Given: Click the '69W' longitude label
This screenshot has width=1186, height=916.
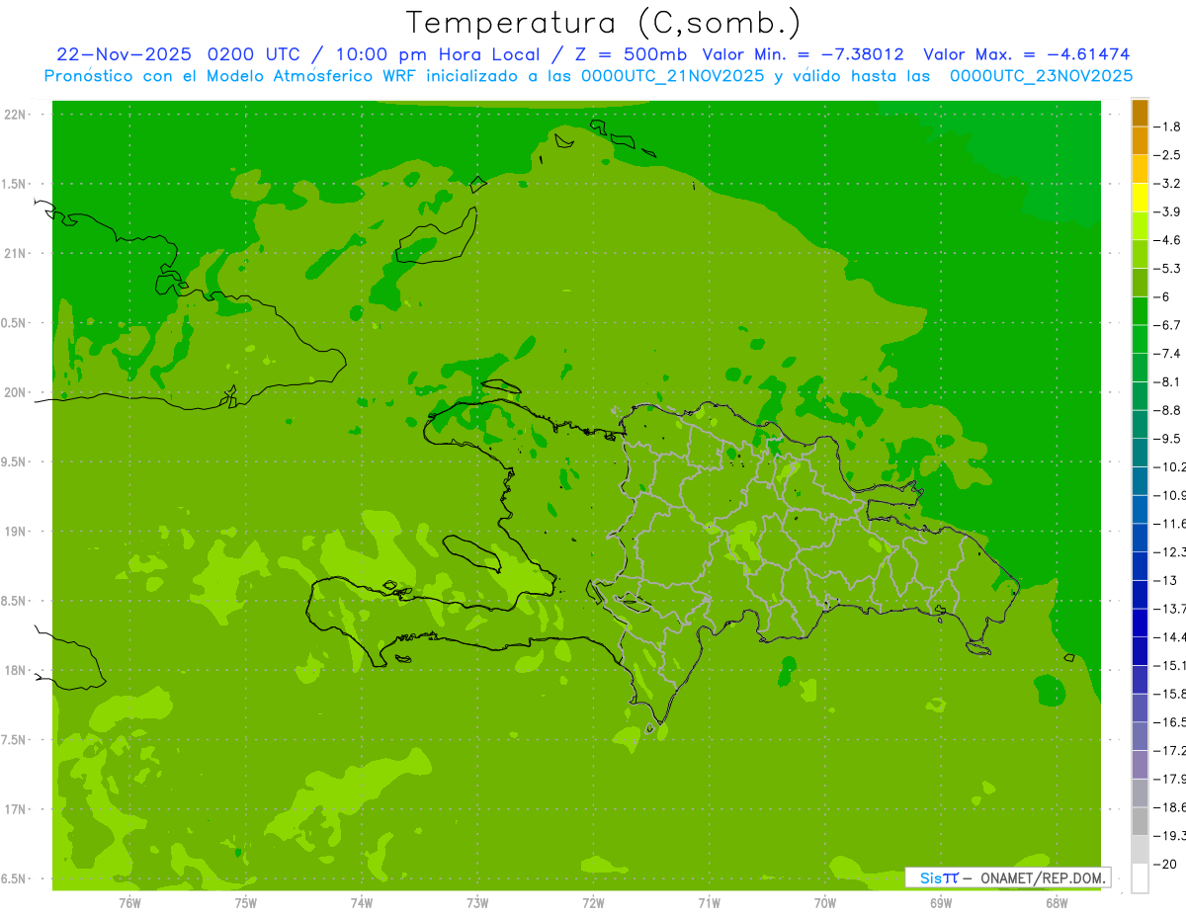Looking at the screenshot, I should pyautogui.click(x=941, y=902).
